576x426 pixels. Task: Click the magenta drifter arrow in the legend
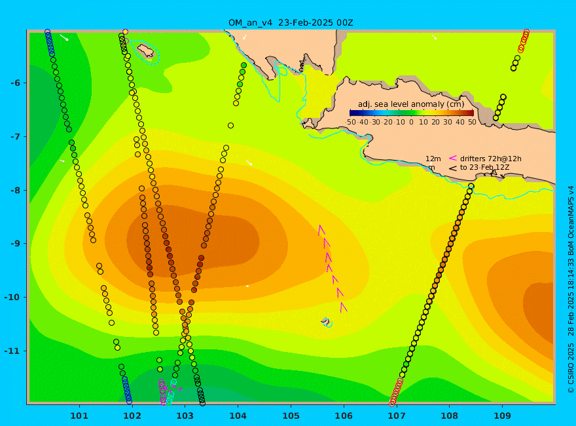[452, 158]
